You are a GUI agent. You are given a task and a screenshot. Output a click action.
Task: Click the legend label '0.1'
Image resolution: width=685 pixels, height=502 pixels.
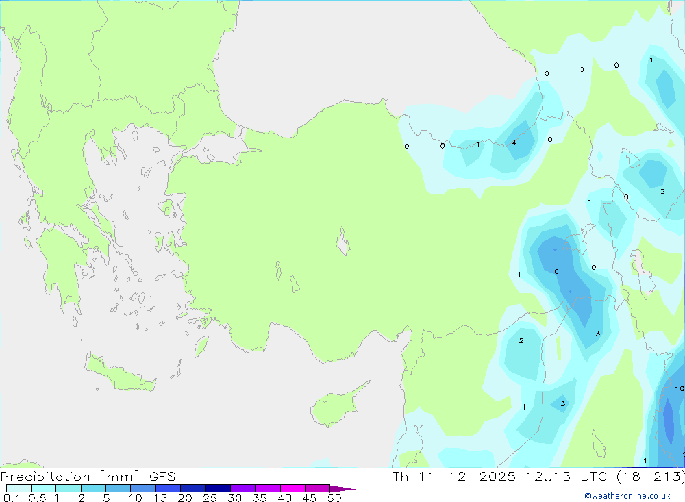[x=12, y=498]
